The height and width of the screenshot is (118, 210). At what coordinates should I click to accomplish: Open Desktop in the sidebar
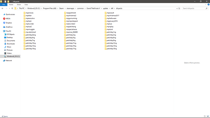point(9,38)
